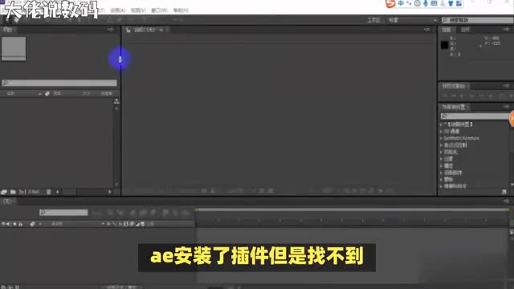Click the search help field
514x289 pixels.
coord(477,20)
